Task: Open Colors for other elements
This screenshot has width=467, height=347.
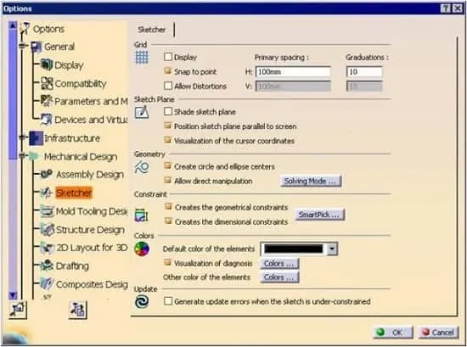Action: point(279,277)
